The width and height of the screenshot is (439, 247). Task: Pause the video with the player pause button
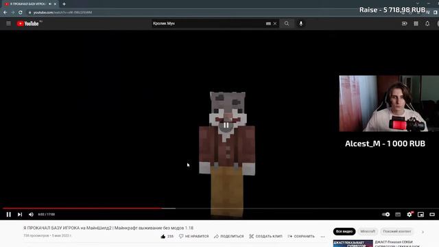9,215
